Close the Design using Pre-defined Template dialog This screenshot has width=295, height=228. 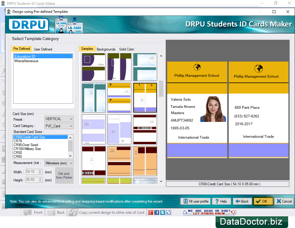288,12
